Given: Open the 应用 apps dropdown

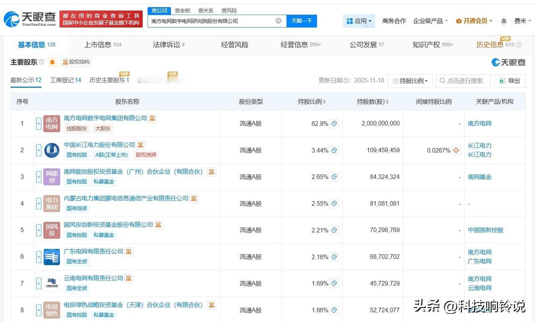Looking at the screenshot, I should point(359,21).
